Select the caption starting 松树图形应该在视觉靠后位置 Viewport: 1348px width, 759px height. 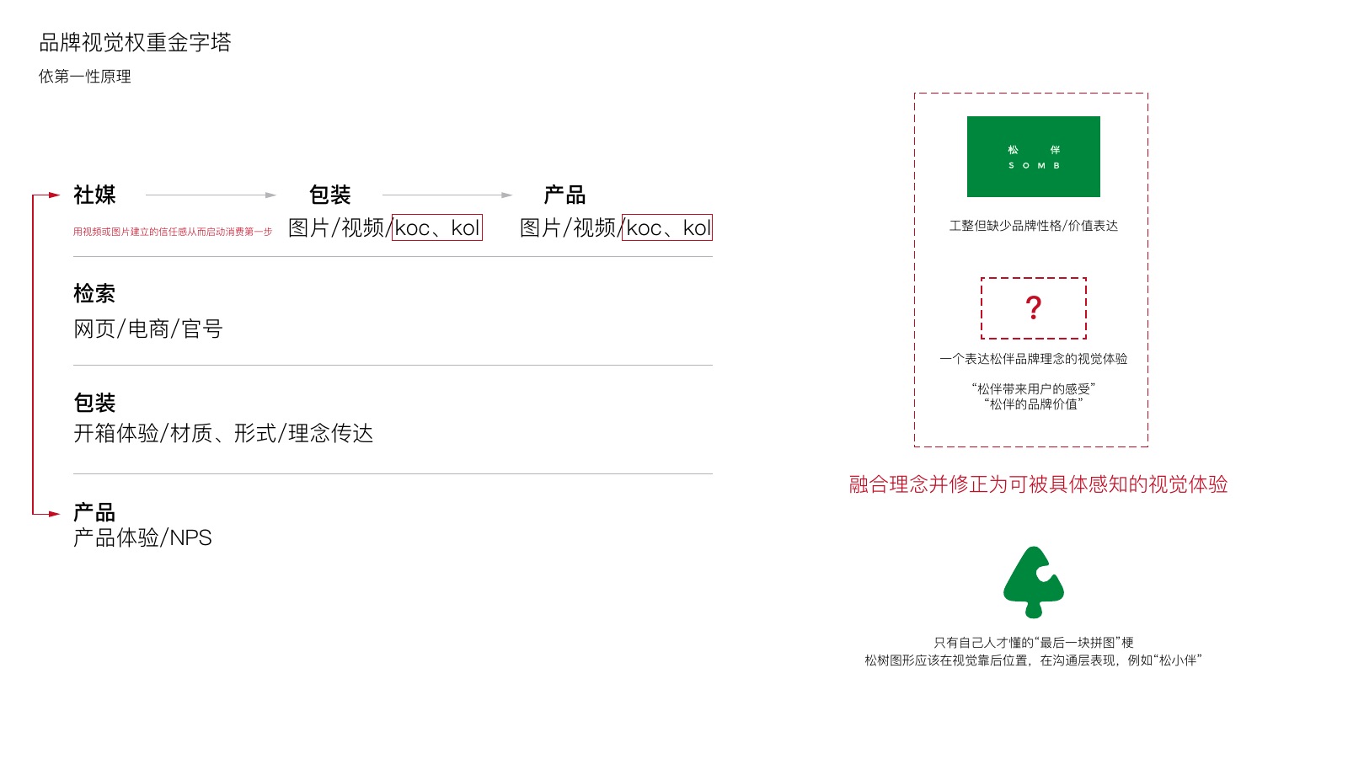pos(1034,660)
